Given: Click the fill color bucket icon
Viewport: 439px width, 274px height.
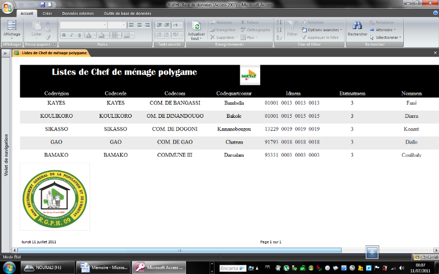Looking at the screenshot, I should click(x=102, y=35).
